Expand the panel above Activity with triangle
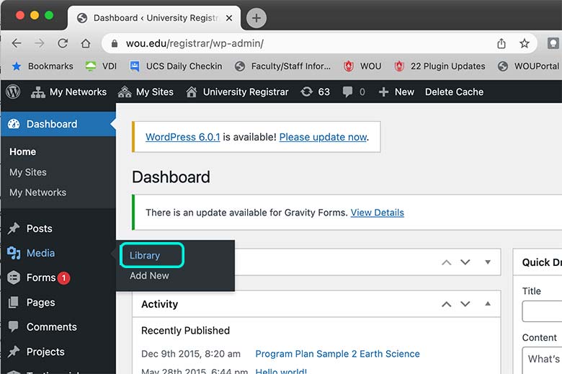Image resolution: width=562 pixels, height=374 pixels. pyautogui.click(x=488, y=262)
